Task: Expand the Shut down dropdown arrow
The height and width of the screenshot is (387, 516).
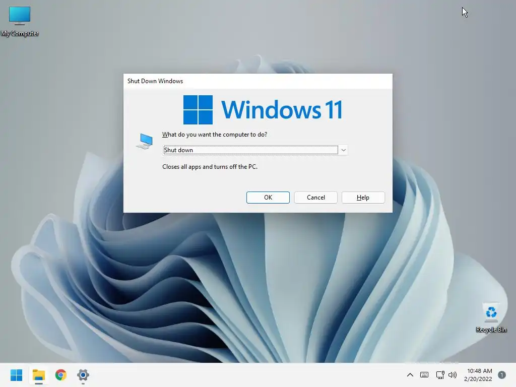Action: (x=343, y=150)
